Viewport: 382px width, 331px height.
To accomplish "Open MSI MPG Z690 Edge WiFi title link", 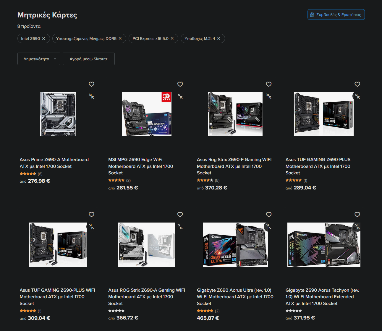I will [x=141, y=166].
